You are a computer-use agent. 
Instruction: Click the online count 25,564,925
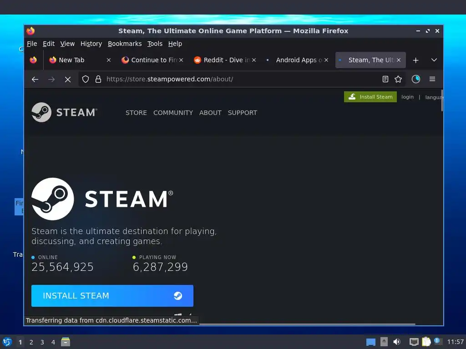[x=62, y=267]
